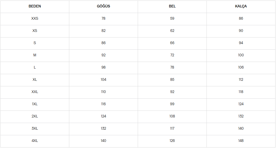Select the M size row label
This screenshot has width=276, height=148.
[x=35, y=55]
